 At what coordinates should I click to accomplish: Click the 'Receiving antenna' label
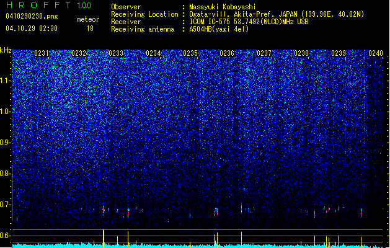click(143, 29)
